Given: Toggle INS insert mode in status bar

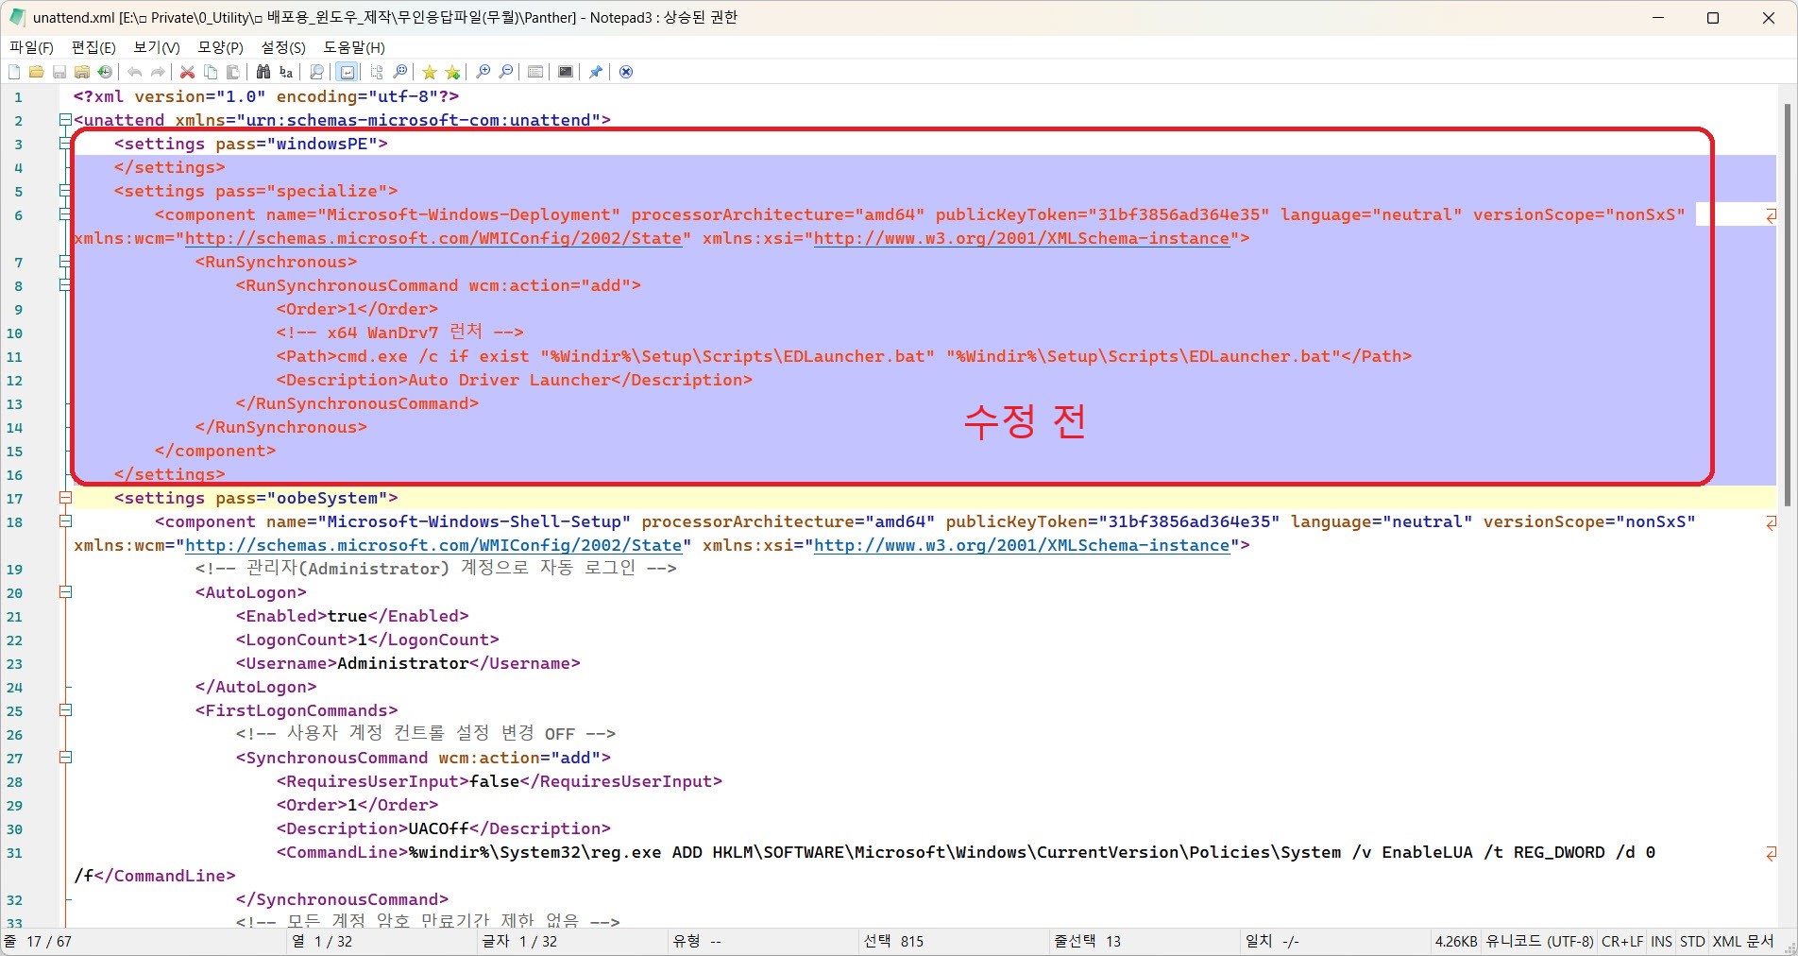Looking at the screenshot, I should pos(1661,942).
